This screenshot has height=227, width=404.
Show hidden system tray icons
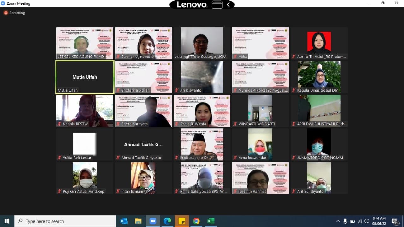338,221
